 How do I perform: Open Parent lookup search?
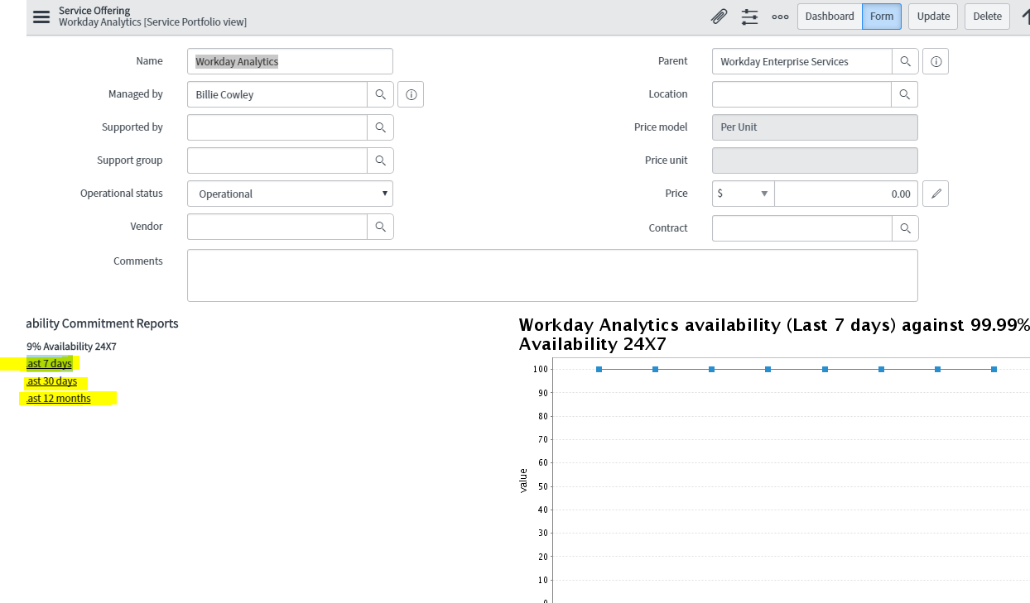(x=905, y=61)
